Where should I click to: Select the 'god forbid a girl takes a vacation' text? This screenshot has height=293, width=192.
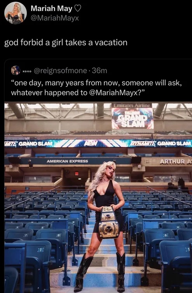[66, 42]
